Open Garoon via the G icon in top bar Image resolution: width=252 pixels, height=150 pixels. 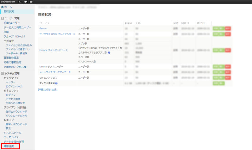tap(20, 2)
